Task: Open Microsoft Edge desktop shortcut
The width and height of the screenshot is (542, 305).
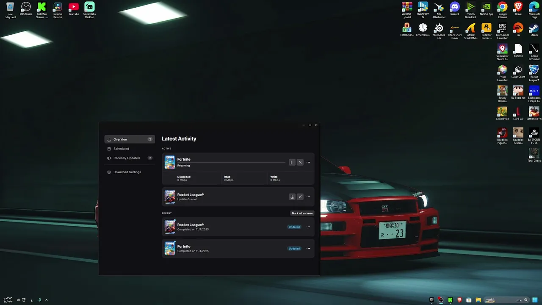Action: point(534,10)
